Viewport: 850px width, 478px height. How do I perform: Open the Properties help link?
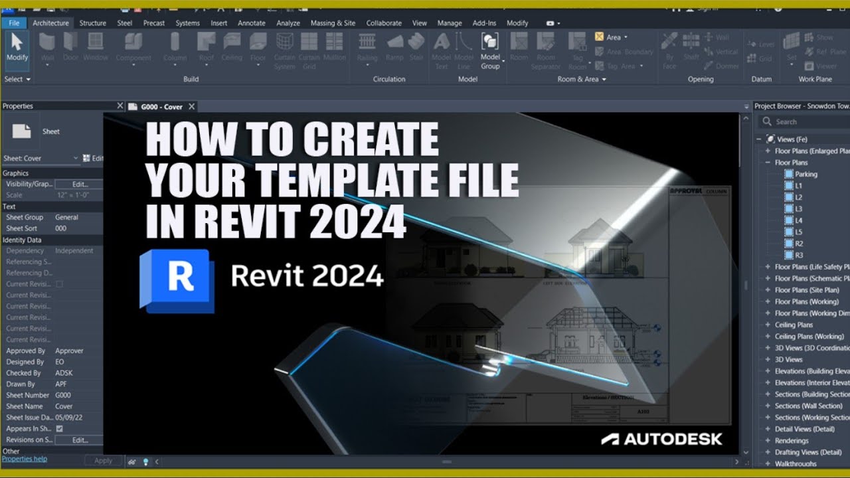[x=24, y=459]
